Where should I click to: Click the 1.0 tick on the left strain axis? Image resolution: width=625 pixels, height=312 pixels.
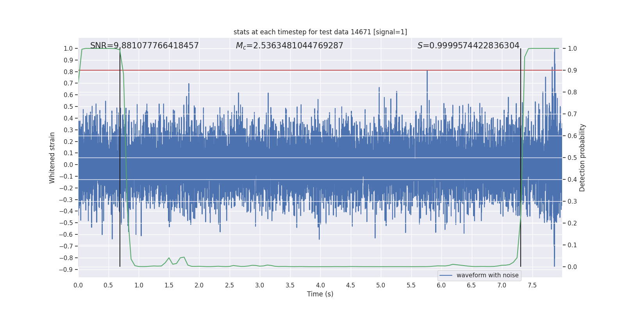[x=68, y=48]
